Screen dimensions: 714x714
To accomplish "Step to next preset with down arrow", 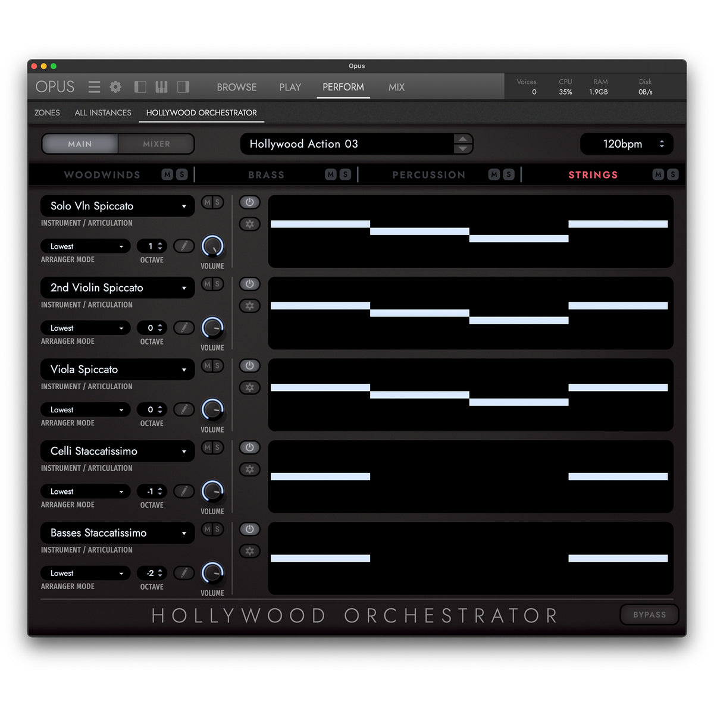I will tap(463, 149).
